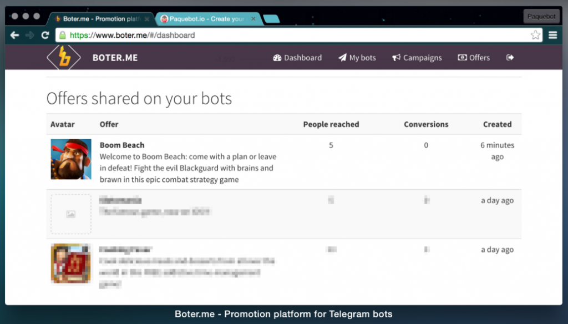Click the BOTER.ME brand text
The image size is (568, 324).
pyautogui.click(x=115, y=58)
